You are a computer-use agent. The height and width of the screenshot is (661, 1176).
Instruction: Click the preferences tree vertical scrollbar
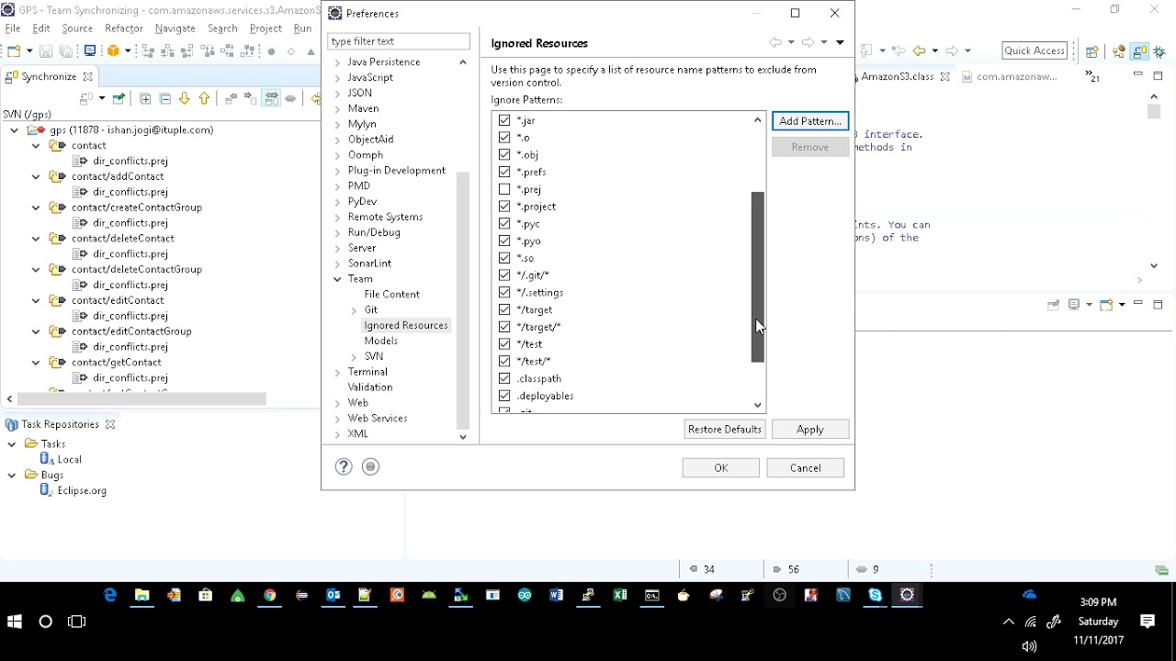[463, 300]
